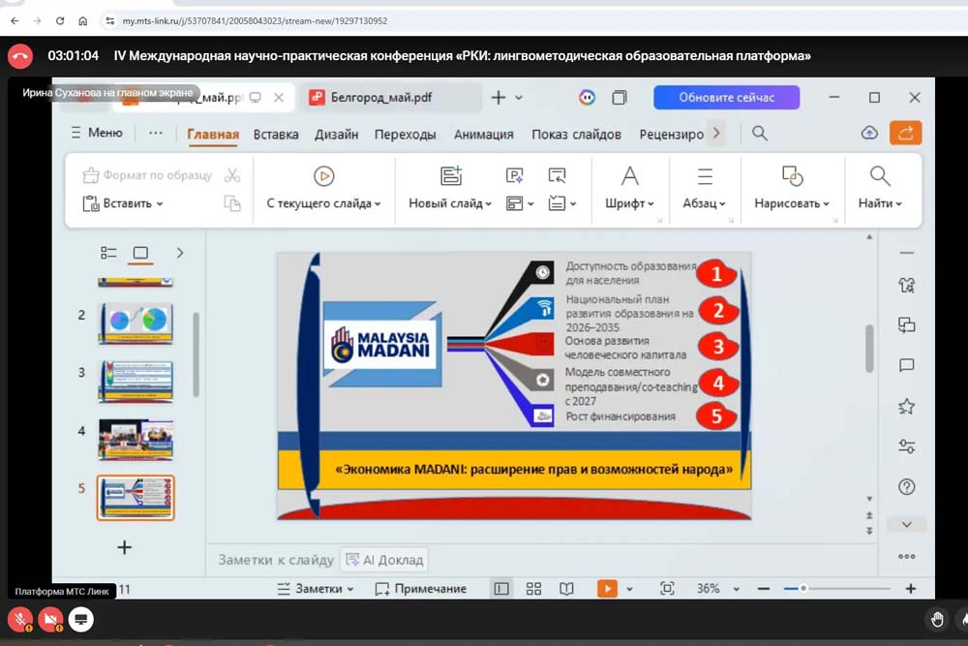The height and width of the screenshot is (646, 968).
Task: Click the screen share monitor icon
Action: [81, 619]
